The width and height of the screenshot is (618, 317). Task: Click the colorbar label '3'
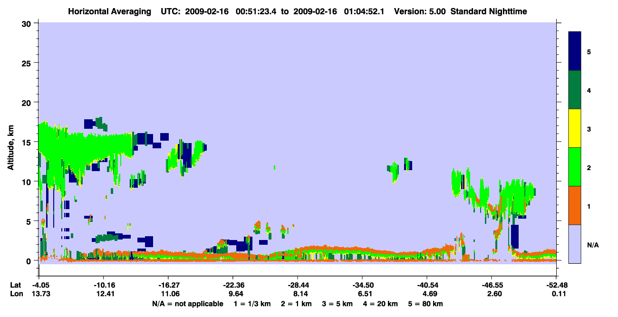pyautogui.click(x=589, y=128)
